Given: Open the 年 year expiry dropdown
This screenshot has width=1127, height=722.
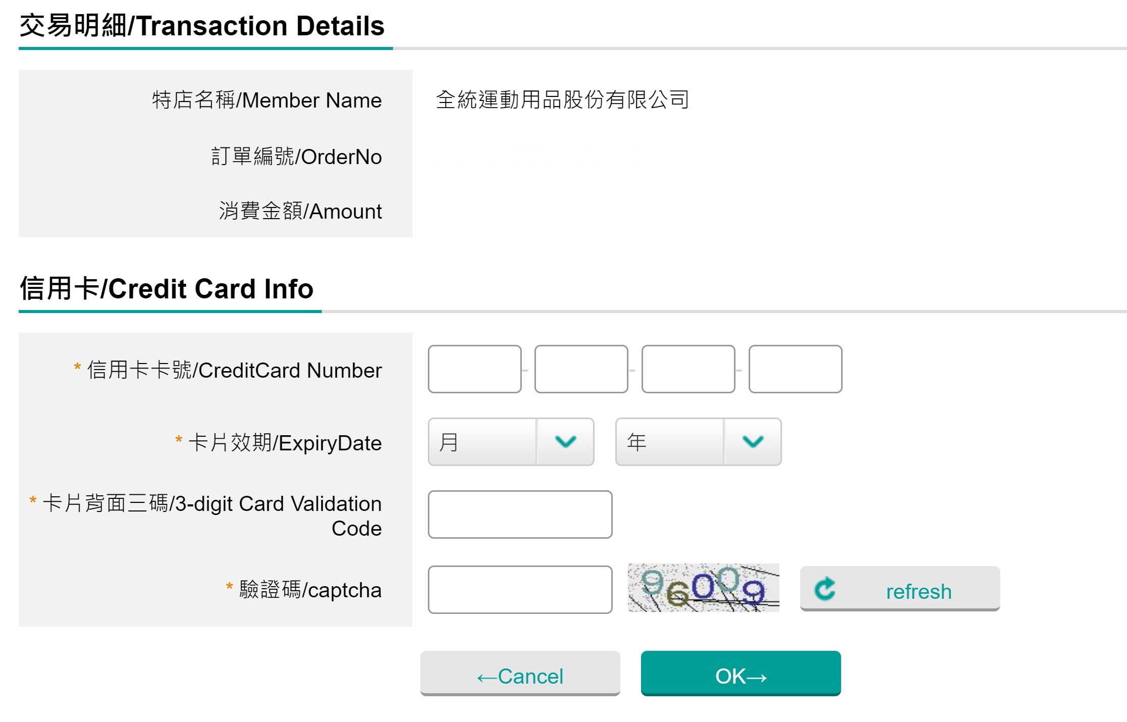Looking at the screenshot, I should pyautogui.click(x=670, y=442).
